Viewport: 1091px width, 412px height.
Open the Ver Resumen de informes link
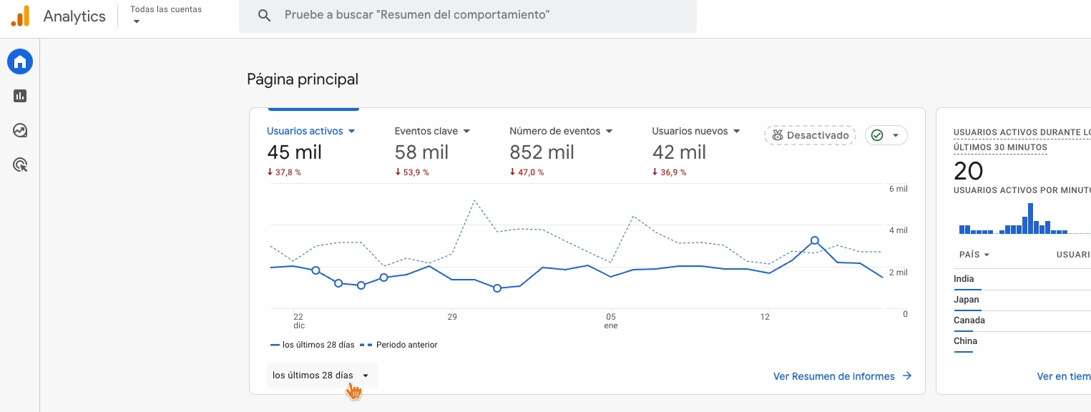coord(833,376)
